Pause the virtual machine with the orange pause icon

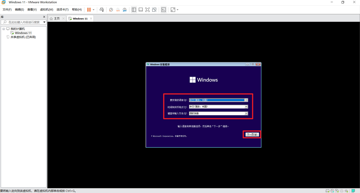coord(89,10)
